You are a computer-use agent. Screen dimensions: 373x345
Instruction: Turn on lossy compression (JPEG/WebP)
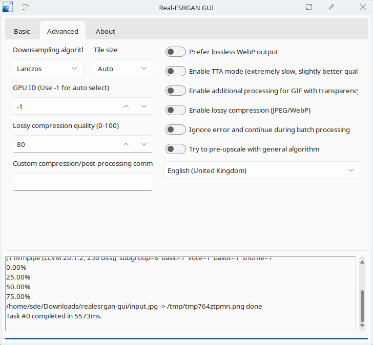[176, 110]
